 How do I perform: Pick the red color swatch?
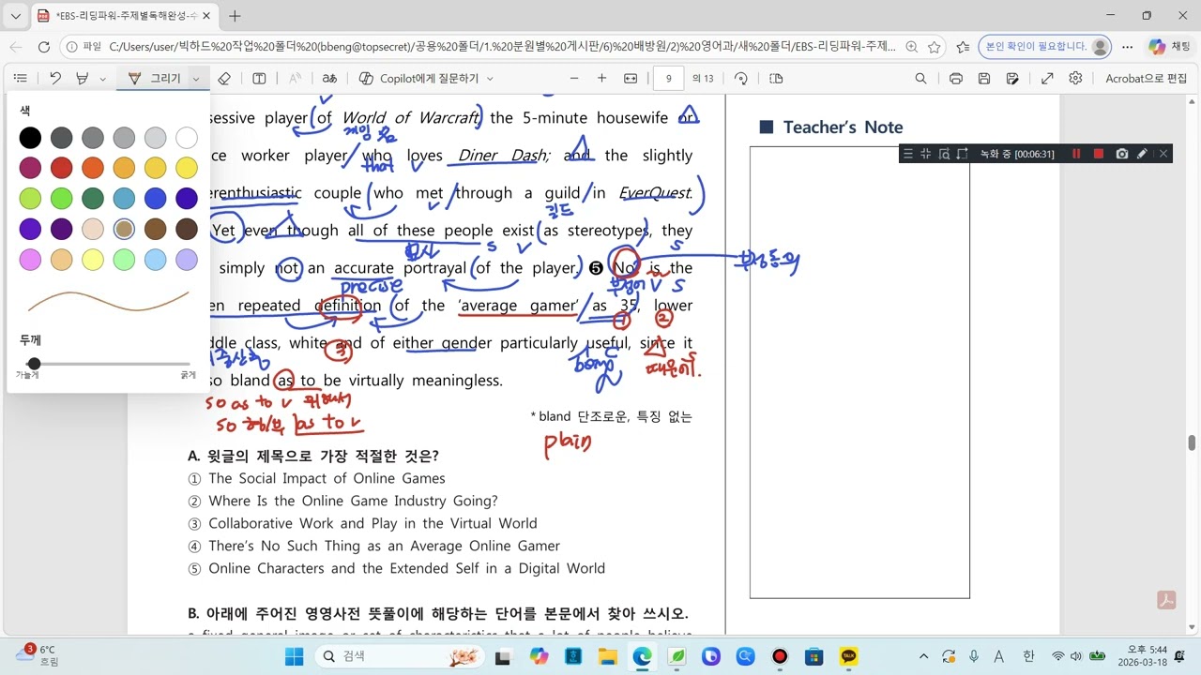coord(61,168)
